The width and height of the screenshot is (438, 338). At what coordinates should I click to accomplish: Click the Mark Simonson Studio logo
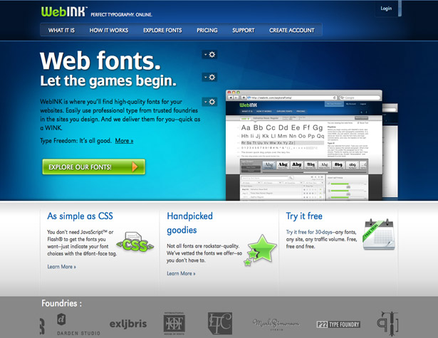276,324
